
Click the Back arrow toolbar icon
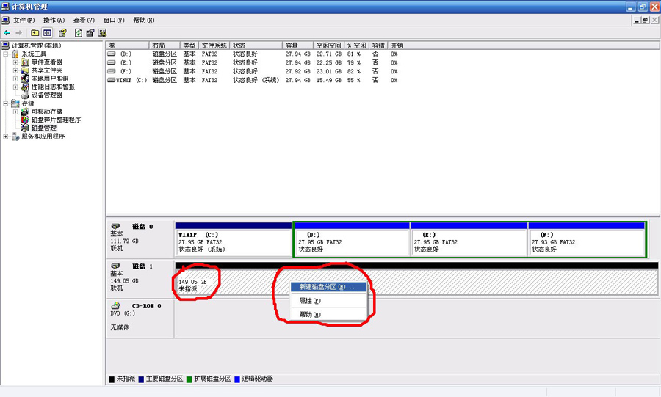(7, 33)
